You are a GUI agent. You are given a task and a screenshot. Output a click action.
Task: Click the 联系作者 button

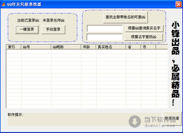pyautogui.click(x=172, y=118)
